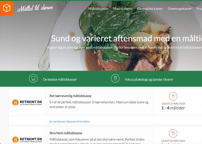Click the hero headline Sund og varieret aftensmad
This screenshot has height=144, width=202.
(x=126, y=38)
